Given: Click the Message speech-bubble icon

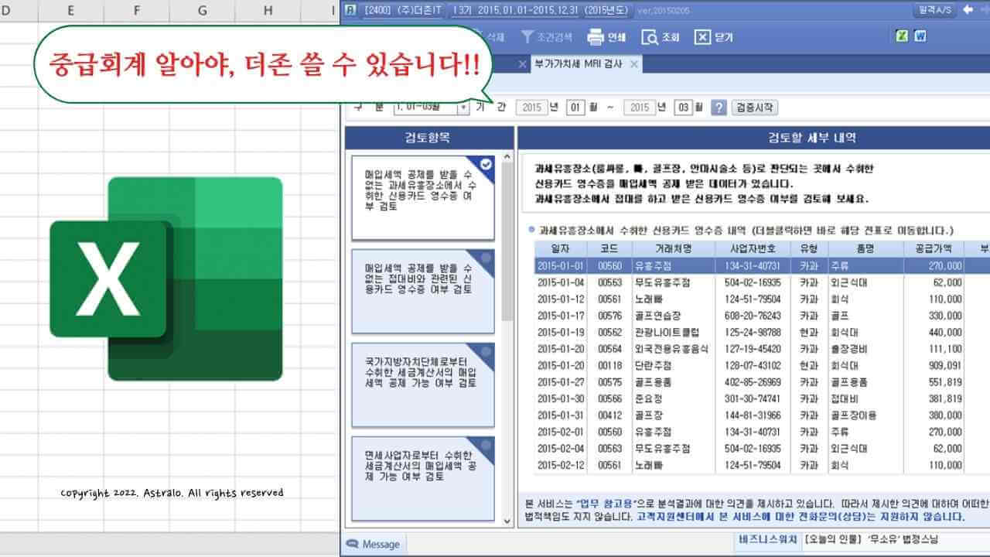Looking at the screenshot, I should click(x=353, y=544).
